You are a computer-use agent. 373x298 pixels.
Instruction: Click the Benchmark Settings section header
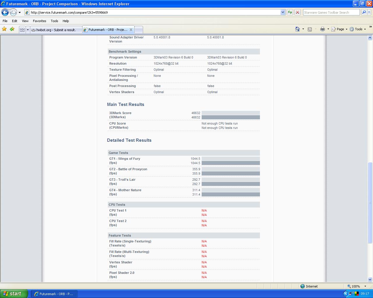184,52
